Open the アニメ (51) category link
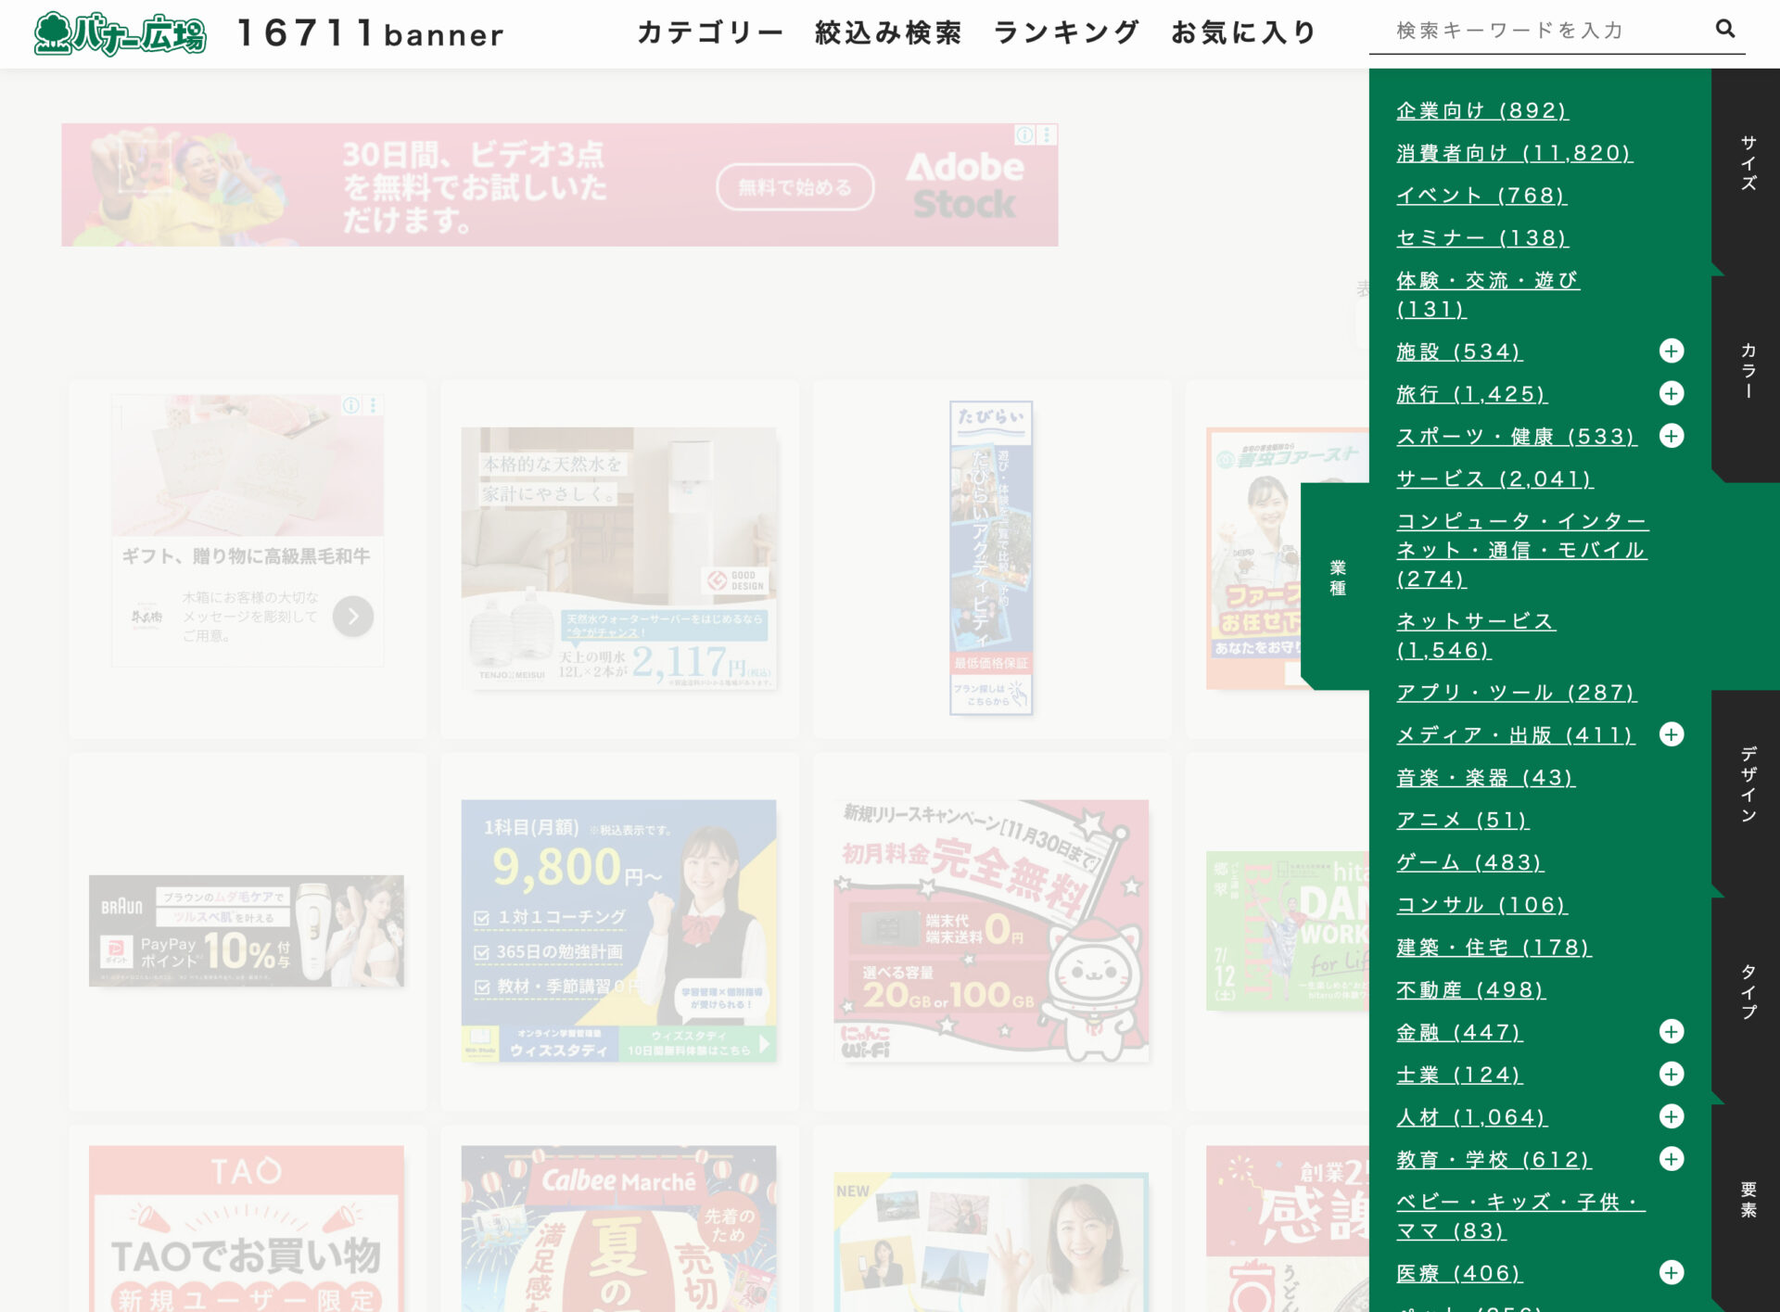 coord(1462,821)
